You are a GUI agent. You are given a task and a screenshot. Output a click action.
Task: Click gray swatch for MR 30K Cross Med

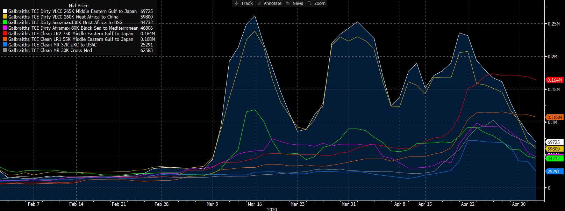5,50
